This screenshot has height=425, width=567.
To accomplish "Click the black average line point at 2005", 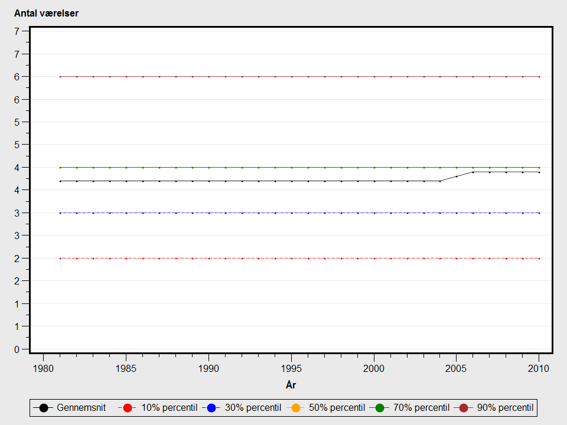I will (x=457, y=176).
